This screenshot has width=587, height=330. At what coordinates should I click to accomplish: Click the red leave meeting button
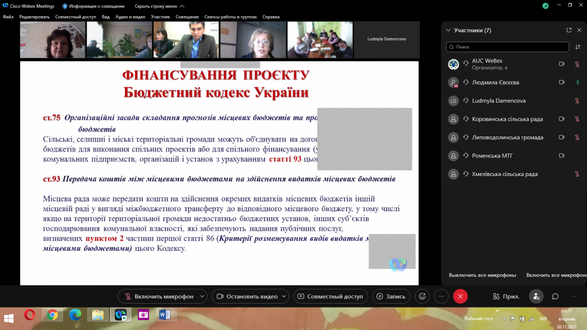point(460,296)
